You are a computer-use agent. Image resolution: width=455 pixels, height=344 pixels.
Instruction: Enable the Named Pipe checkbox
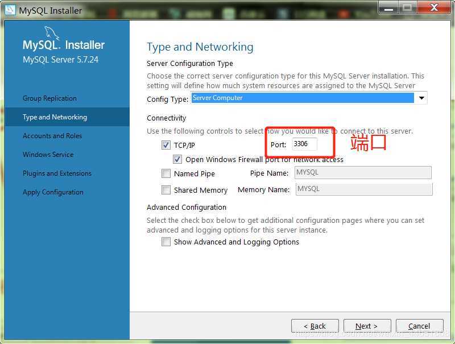166,173
